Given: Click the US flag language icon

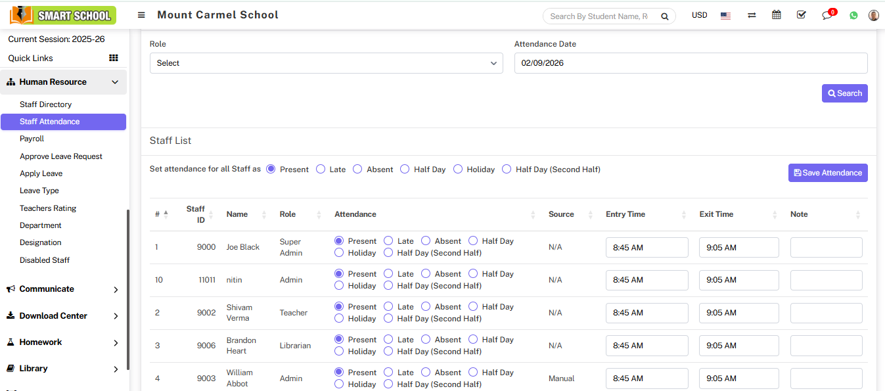Looking at the screenshot, I should pyautogui.click(x=725, y=15).
